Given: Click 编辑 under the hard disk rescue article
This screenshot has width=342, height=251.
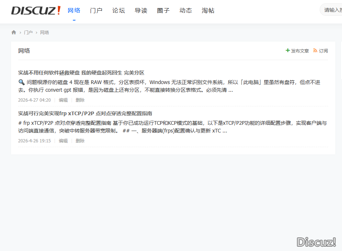Looking at the screenshot, I should (x=63, y=100).
